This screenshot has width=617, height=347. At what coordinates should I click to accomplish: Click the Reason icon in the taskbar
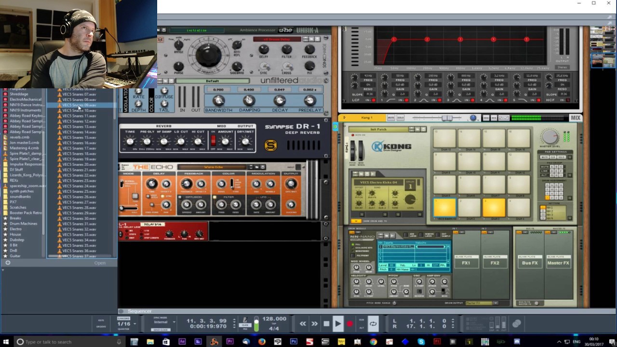[214, 342]
